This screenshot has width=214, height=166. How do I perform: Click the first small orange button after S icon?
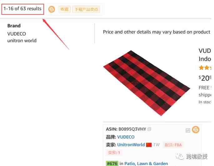(64, 9)
